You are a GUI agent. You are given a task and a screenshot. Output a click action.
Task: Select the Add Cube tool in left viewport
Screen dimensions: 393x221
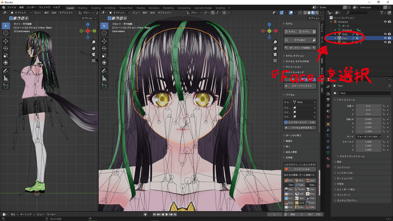point(6,86)
